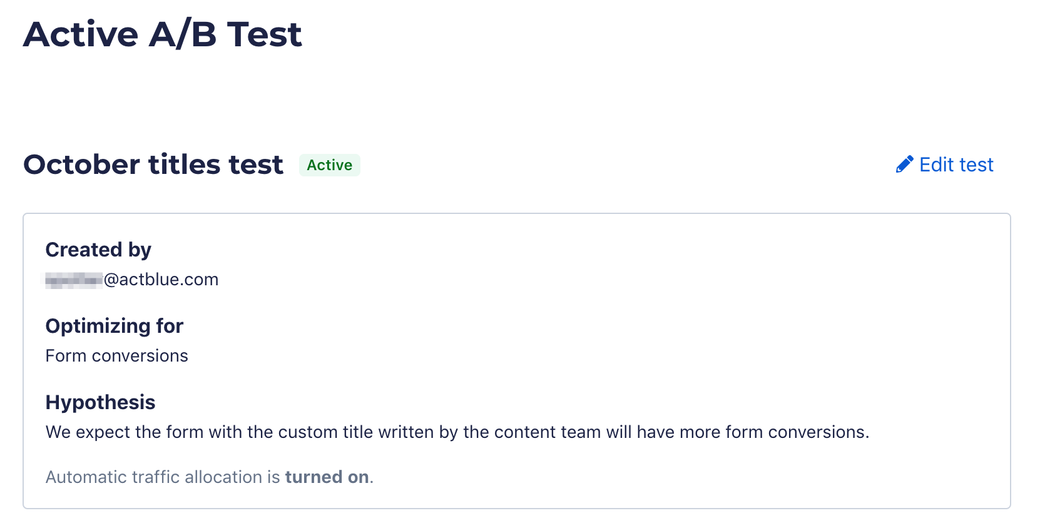Click the bold turned on text
The height and width of the screenshot is (528, 1040).
[x=327, y=477]
